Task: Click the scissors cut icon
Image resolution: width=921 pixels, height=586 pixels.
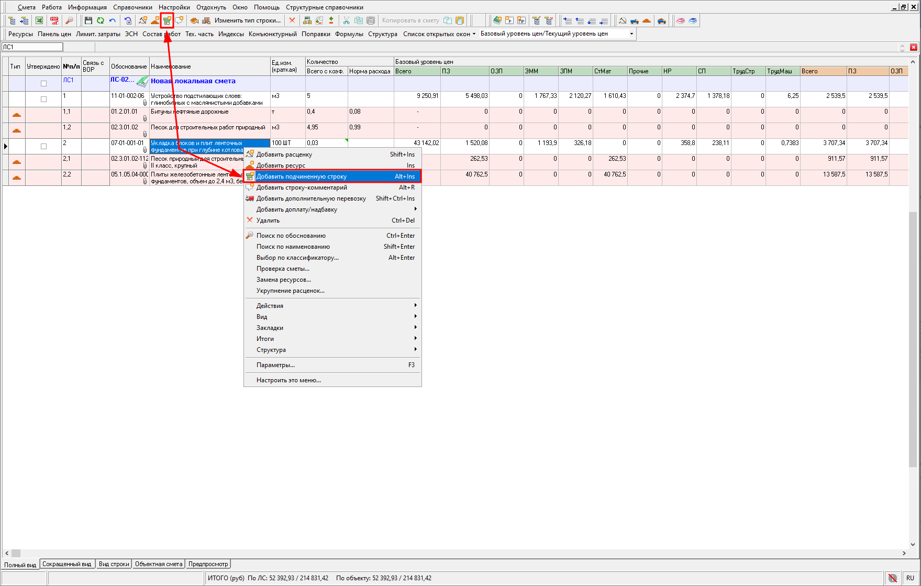Action: 346,20
